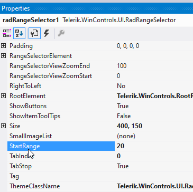Select the ThemeClassName property label
The height and width of the screenshot is (192, 193).
pyautogui.click(x=35, y=186)
